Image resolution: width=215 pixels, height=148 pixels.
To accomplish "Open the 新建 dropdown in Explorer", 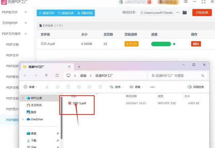I will click(30, 87).
